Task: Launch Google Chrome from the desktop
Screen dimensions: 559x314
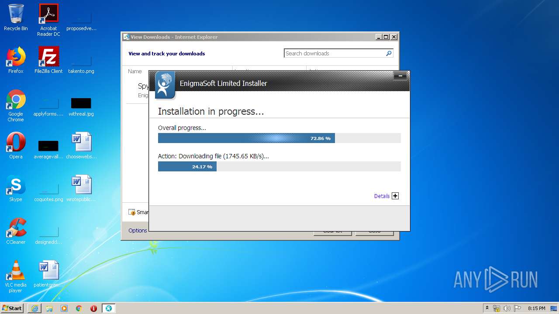Action: 16,106
